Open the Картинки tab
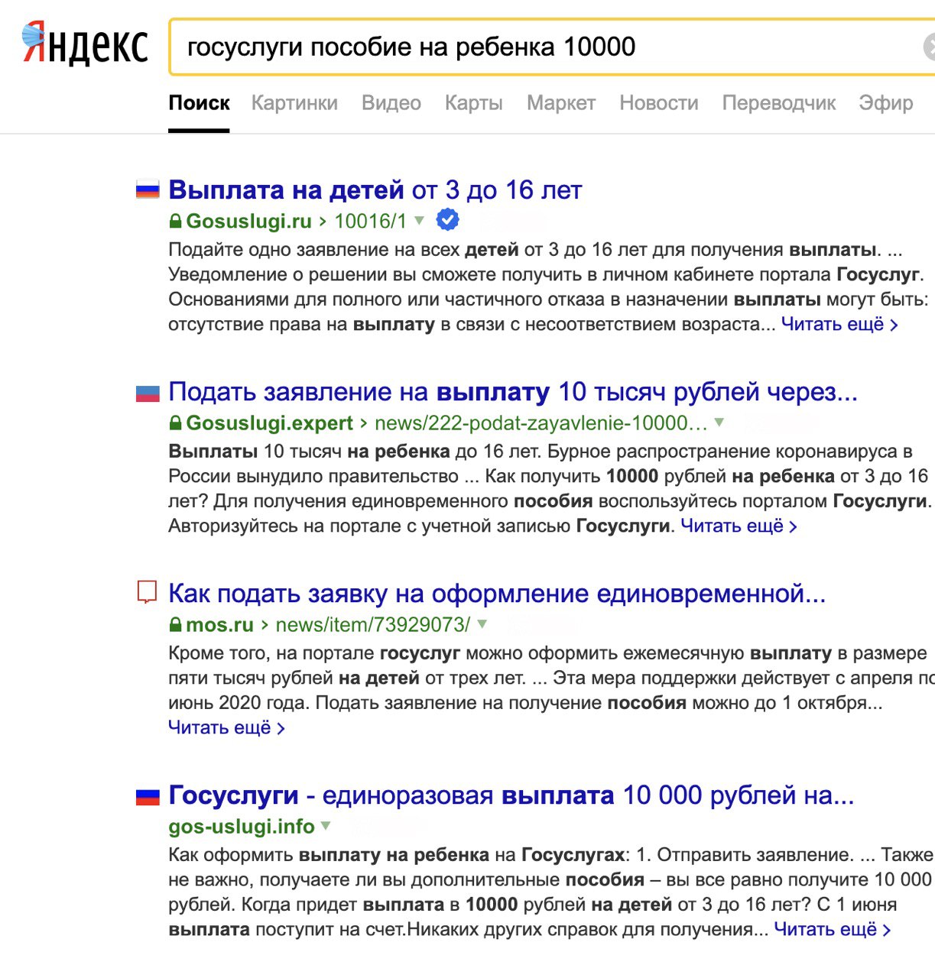The width and height of the screenshot is (935, 978). (x=294, y=103)
